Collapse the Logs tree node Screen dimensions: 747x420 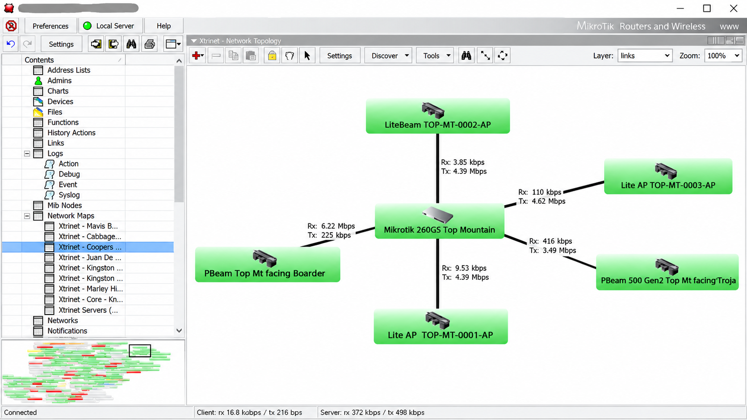coord(27,153)
